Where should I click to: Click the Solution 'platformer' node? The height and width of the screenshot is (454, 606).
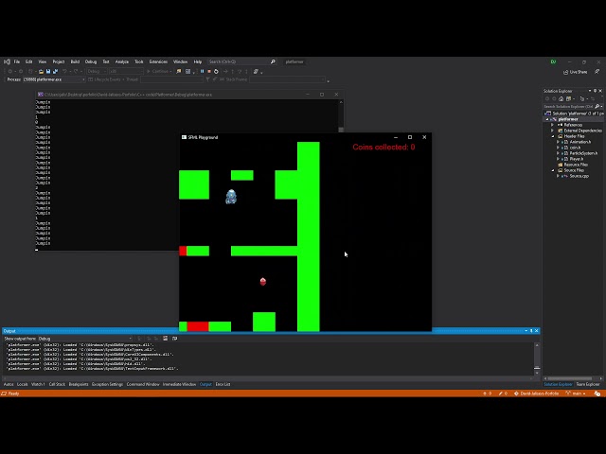(x=574, y=113)
